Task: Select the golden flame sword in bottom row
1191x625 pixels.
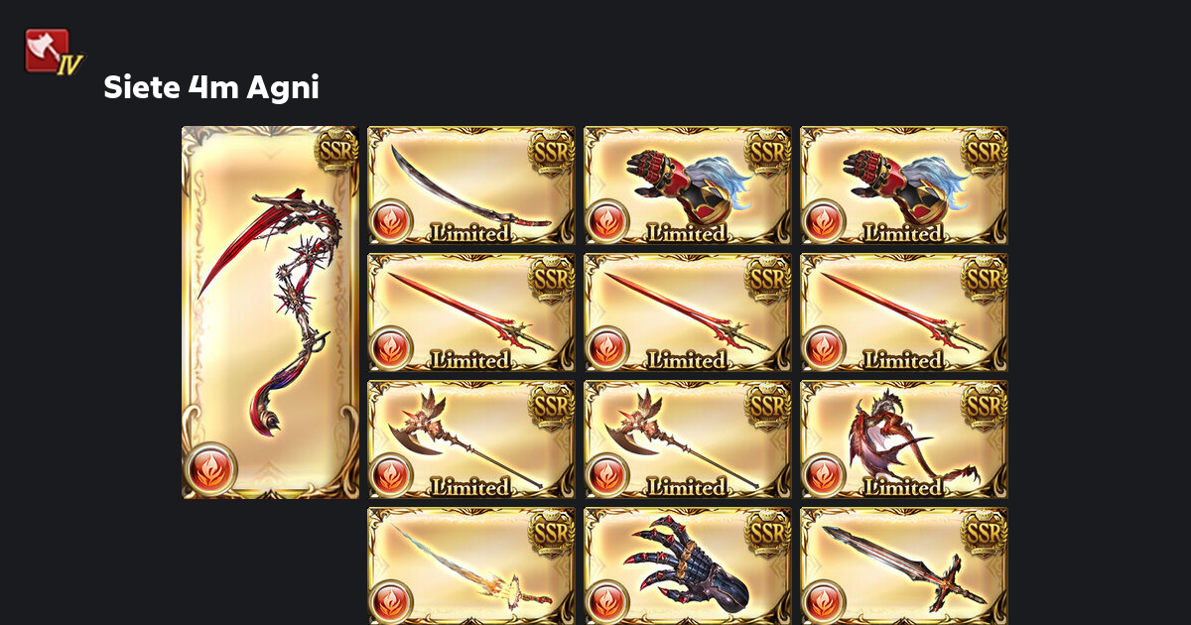Action: coord(471,566)
